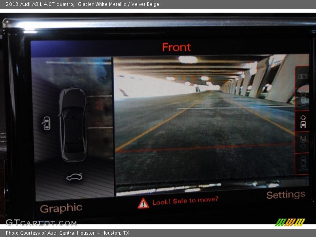The width and height of the screenshot is (316, 237).
Task: Click the Front view title
Action: pos(176,47)
